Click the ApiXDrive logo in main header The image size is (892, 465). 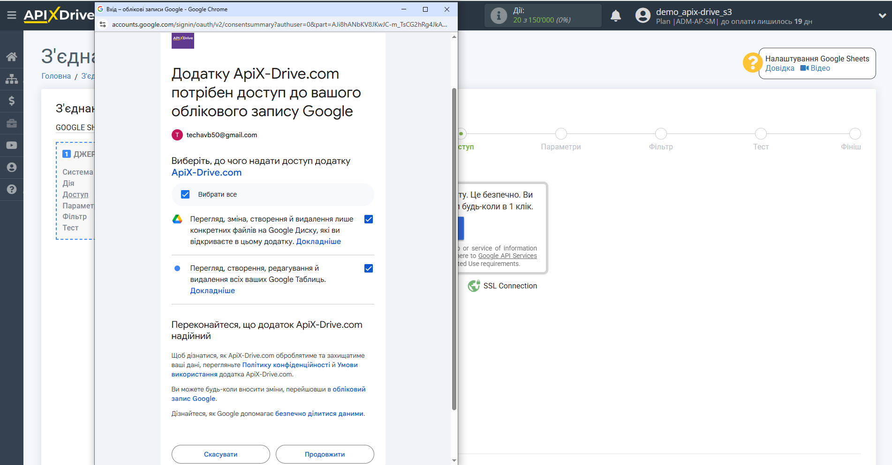[x=59, y=15]
